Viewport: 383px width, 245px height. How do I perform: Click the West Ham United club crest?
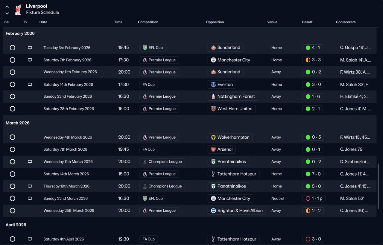pos(213,109)
